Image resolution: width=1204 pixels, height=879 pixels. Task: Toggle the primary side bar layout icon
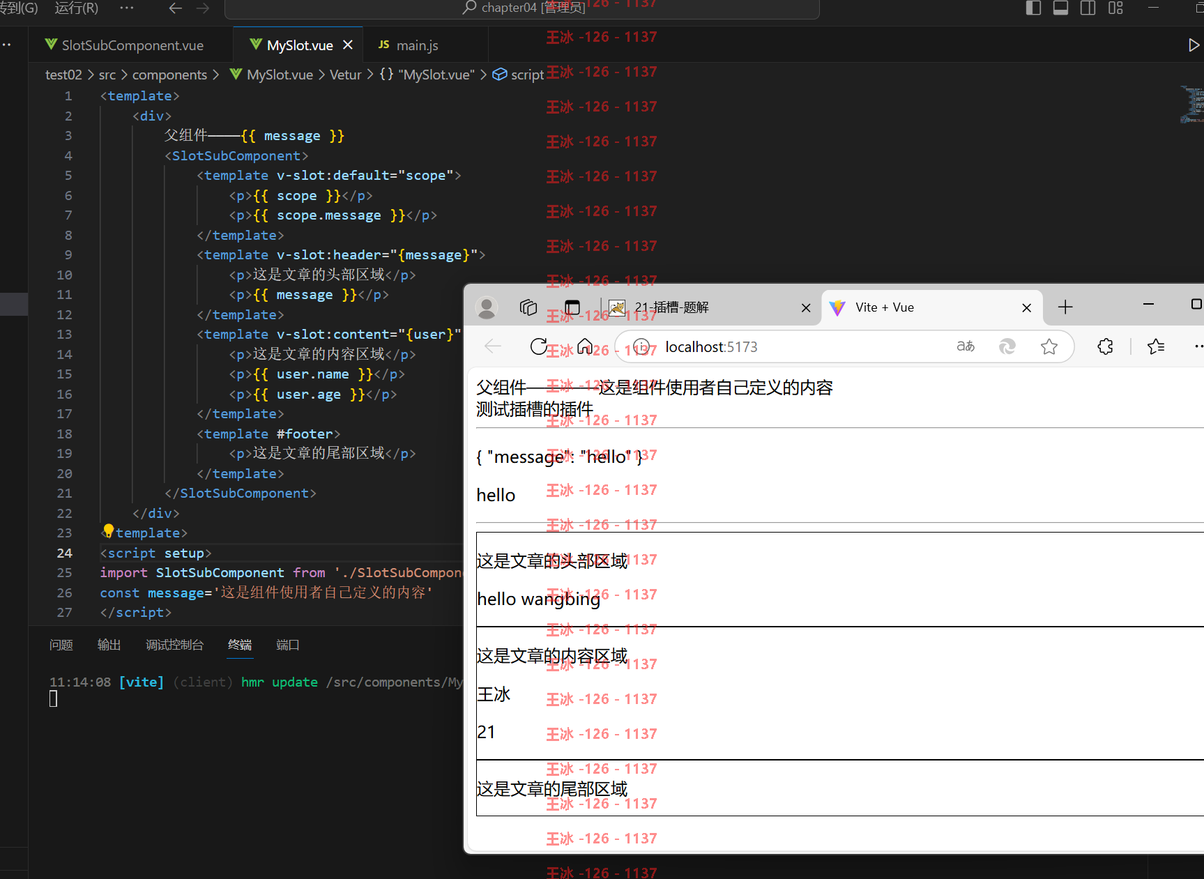tap(1034, 8)
